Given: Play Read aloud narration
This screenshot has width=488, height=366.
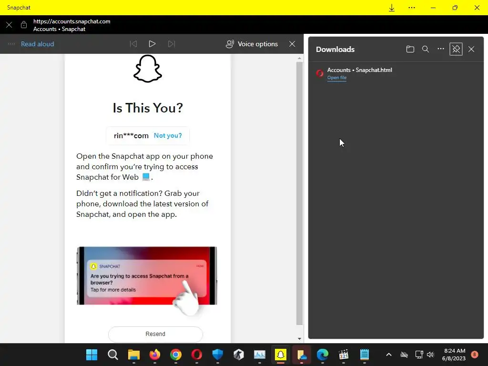Looking at the screenshot, I should (152, 44).
